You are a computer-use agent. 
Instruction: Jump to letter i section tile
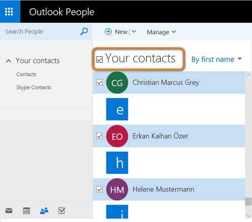(x=117, y=212)
